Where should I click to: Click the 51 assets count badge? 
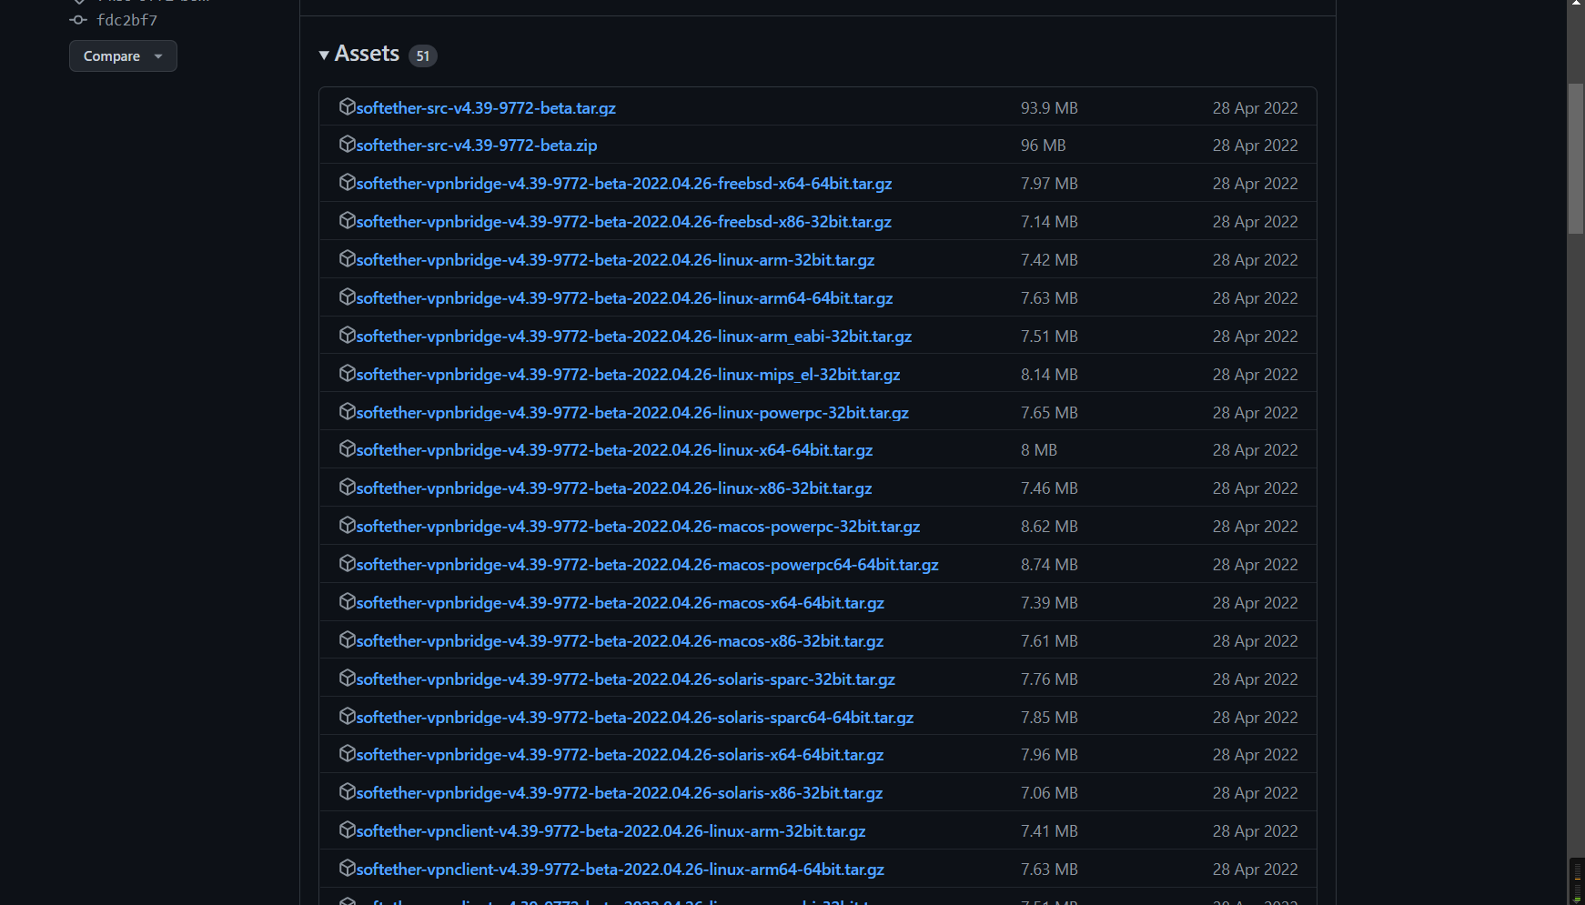pyautogui.click(x=422, y=55)
